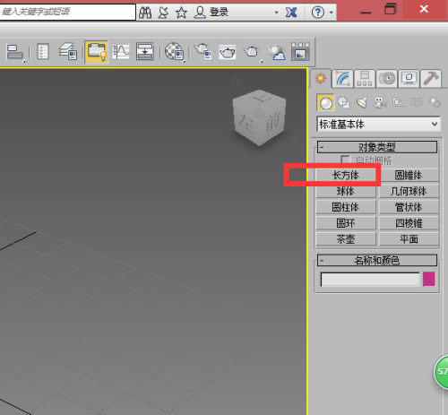
Task: Click the 键入关键字或短语 search field
Action: click(x=67, y=12)
